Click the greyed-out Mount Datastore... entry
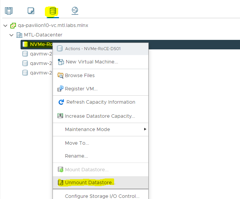Viewport: 240px width, 199px height. point(100,169)
